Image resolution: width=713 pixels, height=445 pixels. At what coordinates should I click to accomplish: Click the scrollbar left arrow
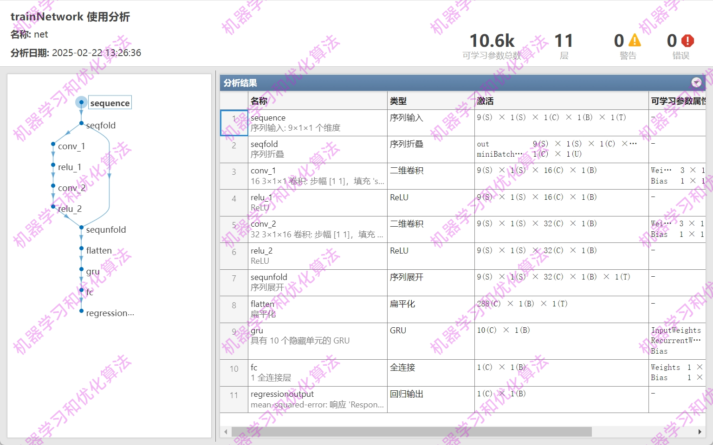pos(226,432)
